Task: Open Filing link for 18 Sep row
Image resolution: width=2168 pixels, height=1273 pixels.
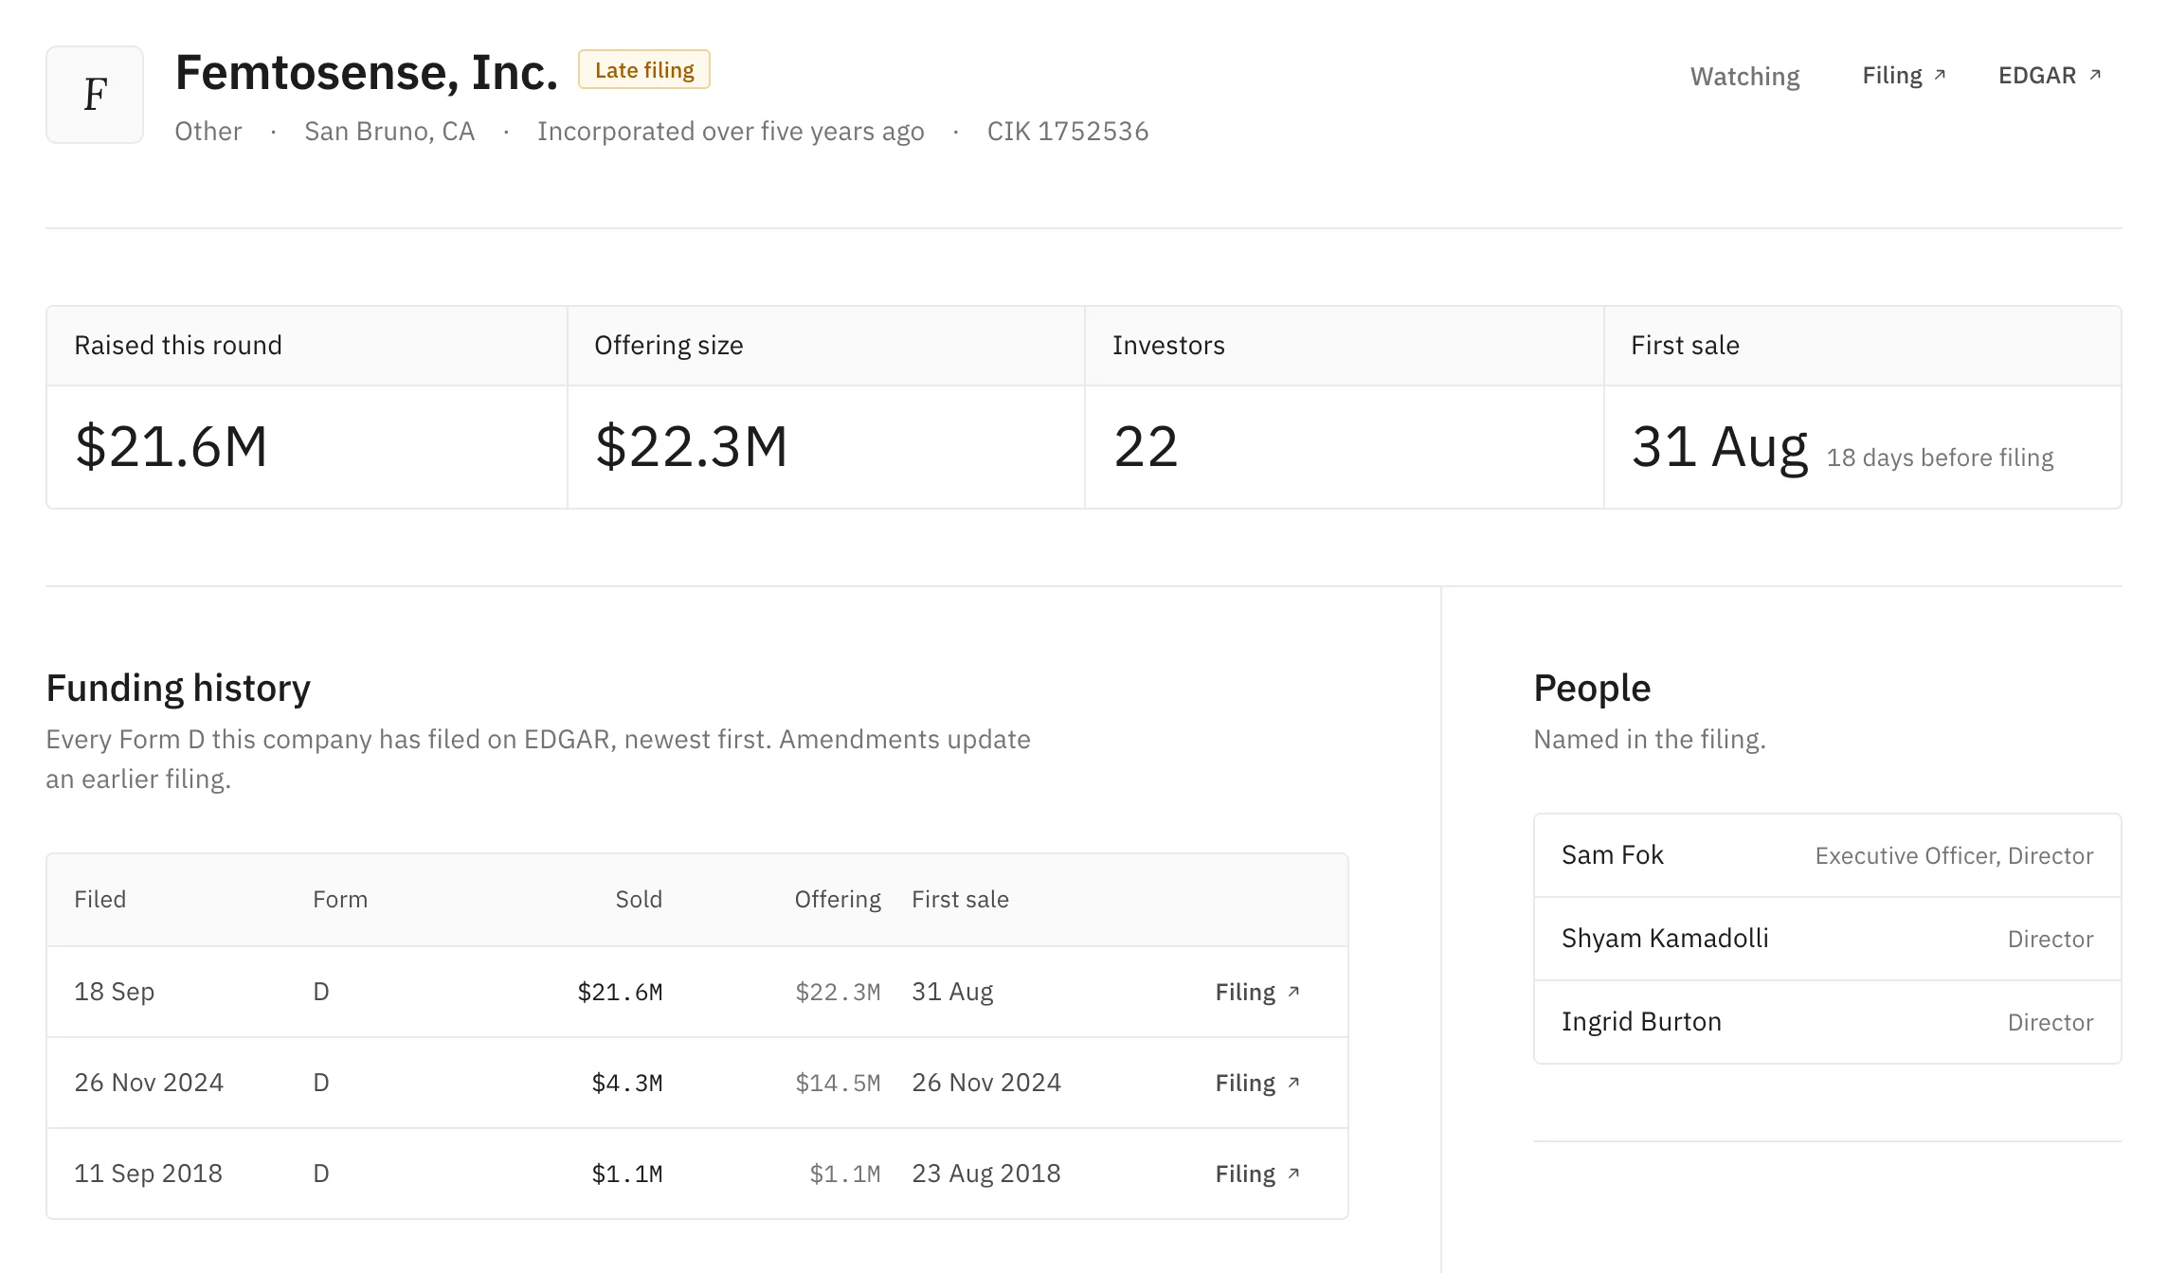Action: 1257,992
